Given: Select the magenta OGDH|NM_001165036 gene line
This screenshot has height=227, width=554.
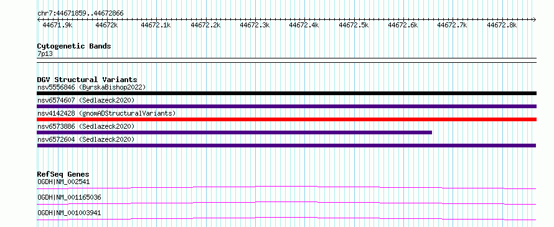Looking at the screenshot, I should click(x=286, y=203).
